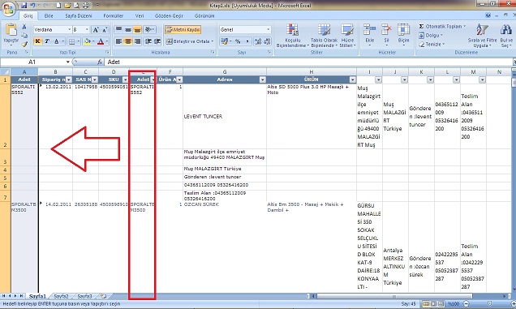This screenshot has height=309, width=516.
Task: Open the Formüller tab
Action: pos(114,15)
